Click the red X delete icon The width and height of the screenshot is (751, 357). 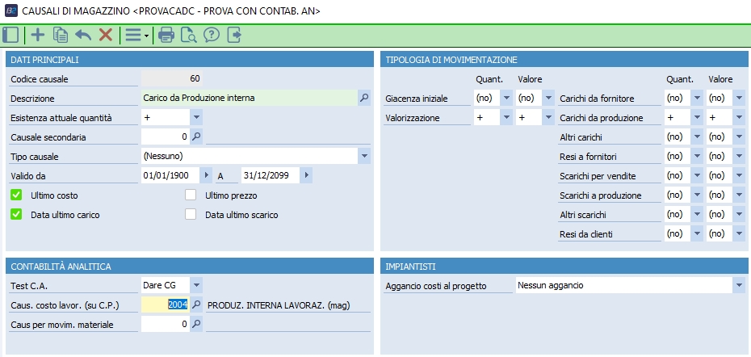coord(105,35)
